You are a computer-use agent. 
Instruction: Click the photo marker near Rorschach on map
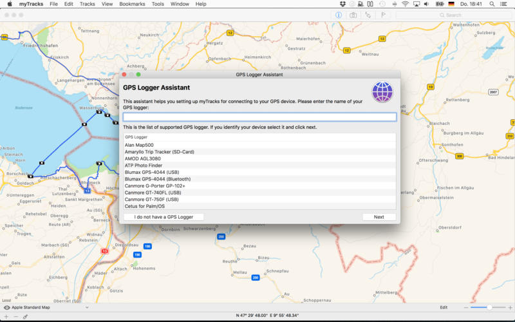[x=30, y=176]
